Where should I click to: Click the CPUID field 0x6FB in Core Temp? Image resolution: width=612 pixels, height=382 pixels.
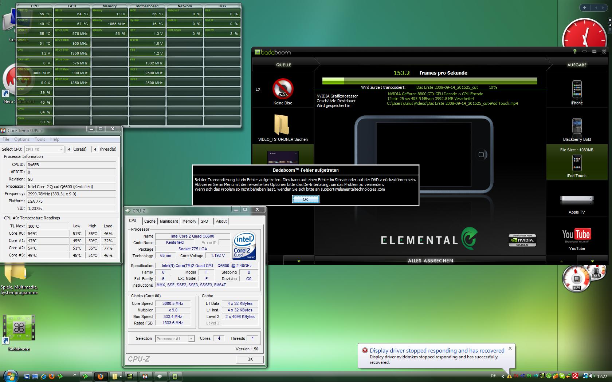(71, 165)
